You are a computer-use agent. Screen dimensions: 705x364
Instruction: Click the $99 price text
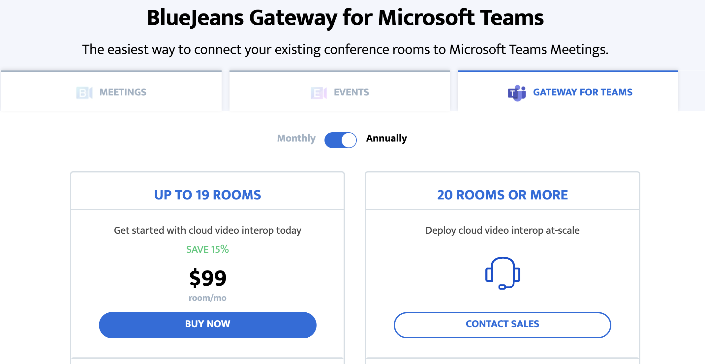[x=208, y=278]
